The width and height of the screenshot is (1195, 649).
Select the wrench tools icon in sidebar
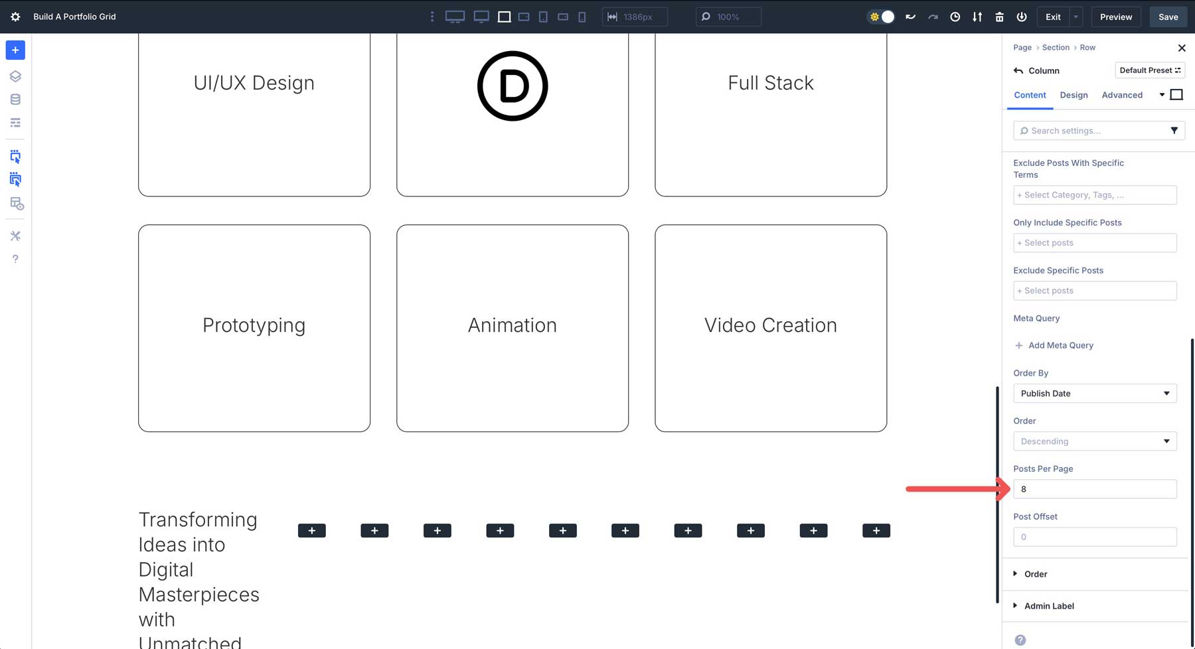[15, 236]
